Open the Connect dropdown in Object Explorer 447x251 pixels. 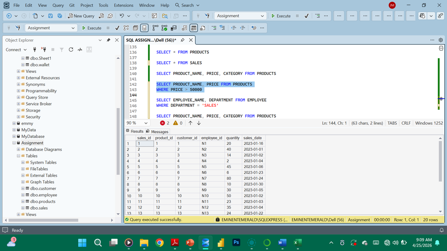tap(16, 50)
